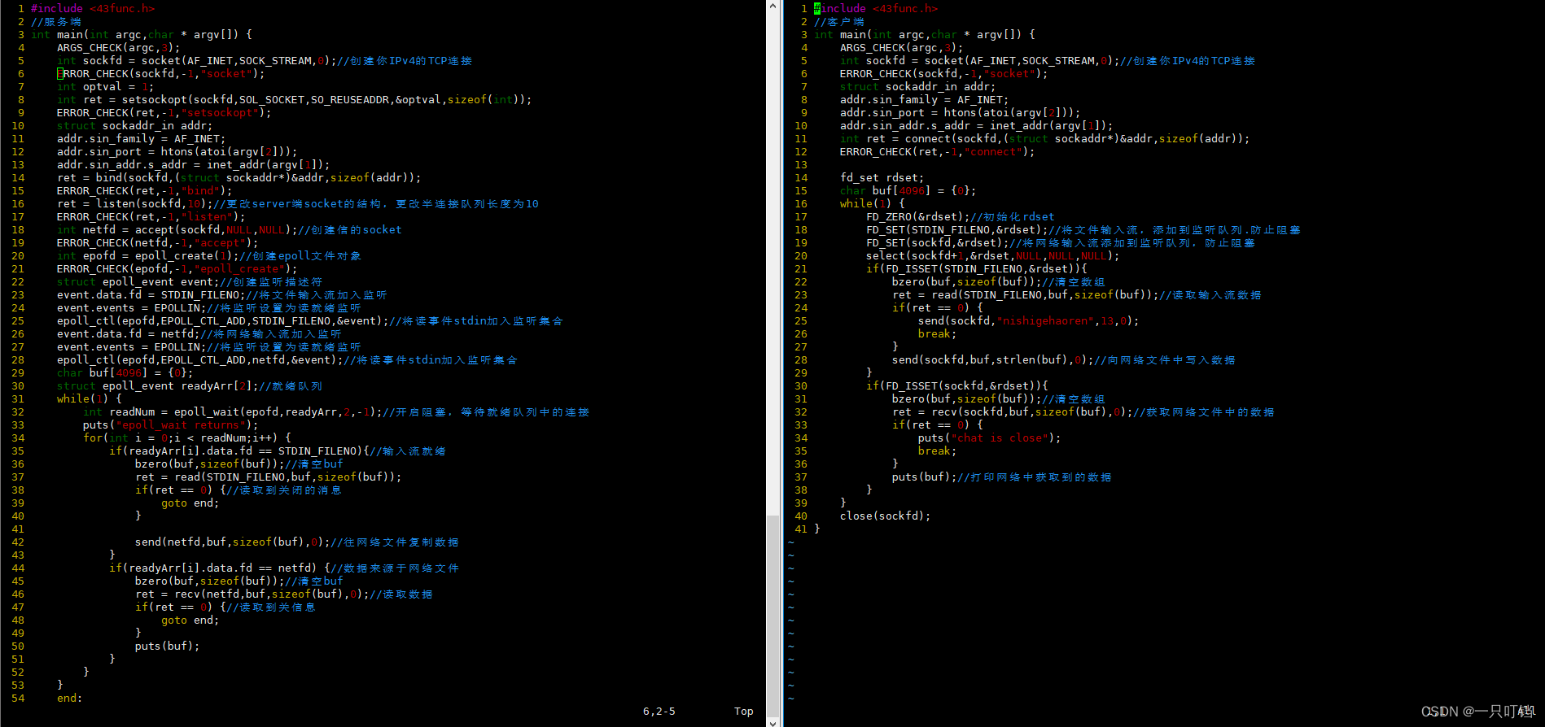Click 'struct sockaddr_in addr;' in the left pane
The image size is (1545, 727).
click(x=134, y=125)
